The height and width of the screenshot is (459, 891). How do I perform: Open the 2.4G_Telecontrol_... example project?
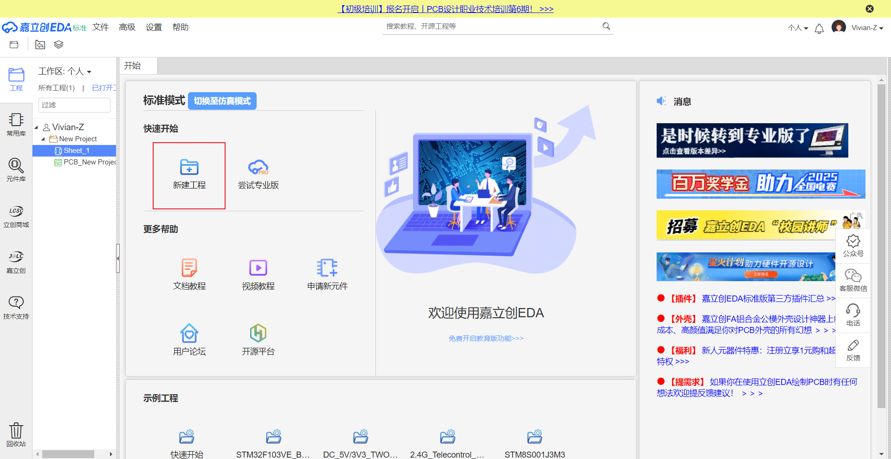point(447,444)
